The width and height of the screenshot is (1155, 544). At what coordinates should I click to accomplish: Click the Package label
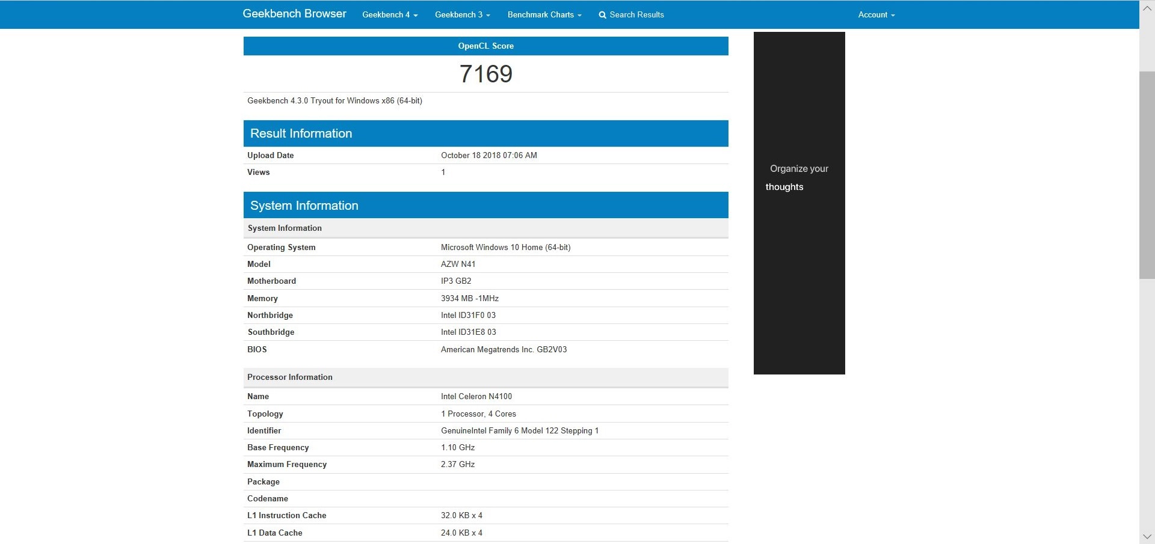[x=263, y=481]
